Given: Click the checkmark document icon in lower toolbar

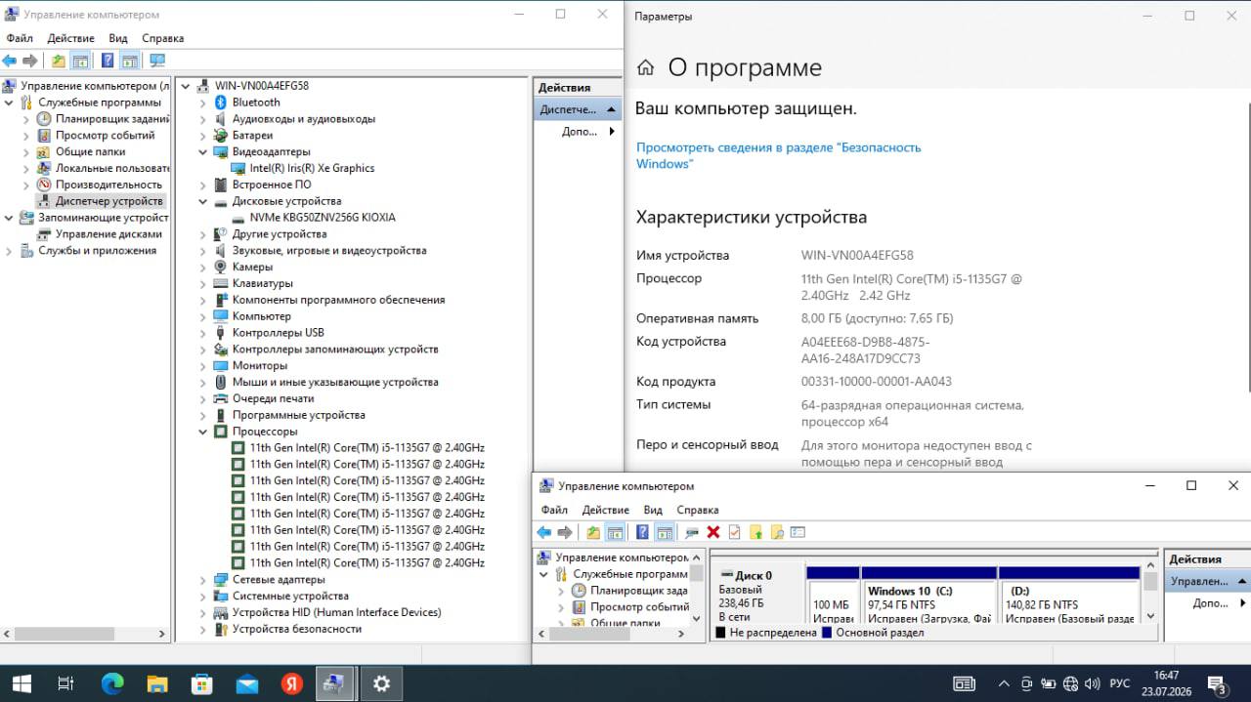Looking at the screenshot, I should (x=734, y=532).
